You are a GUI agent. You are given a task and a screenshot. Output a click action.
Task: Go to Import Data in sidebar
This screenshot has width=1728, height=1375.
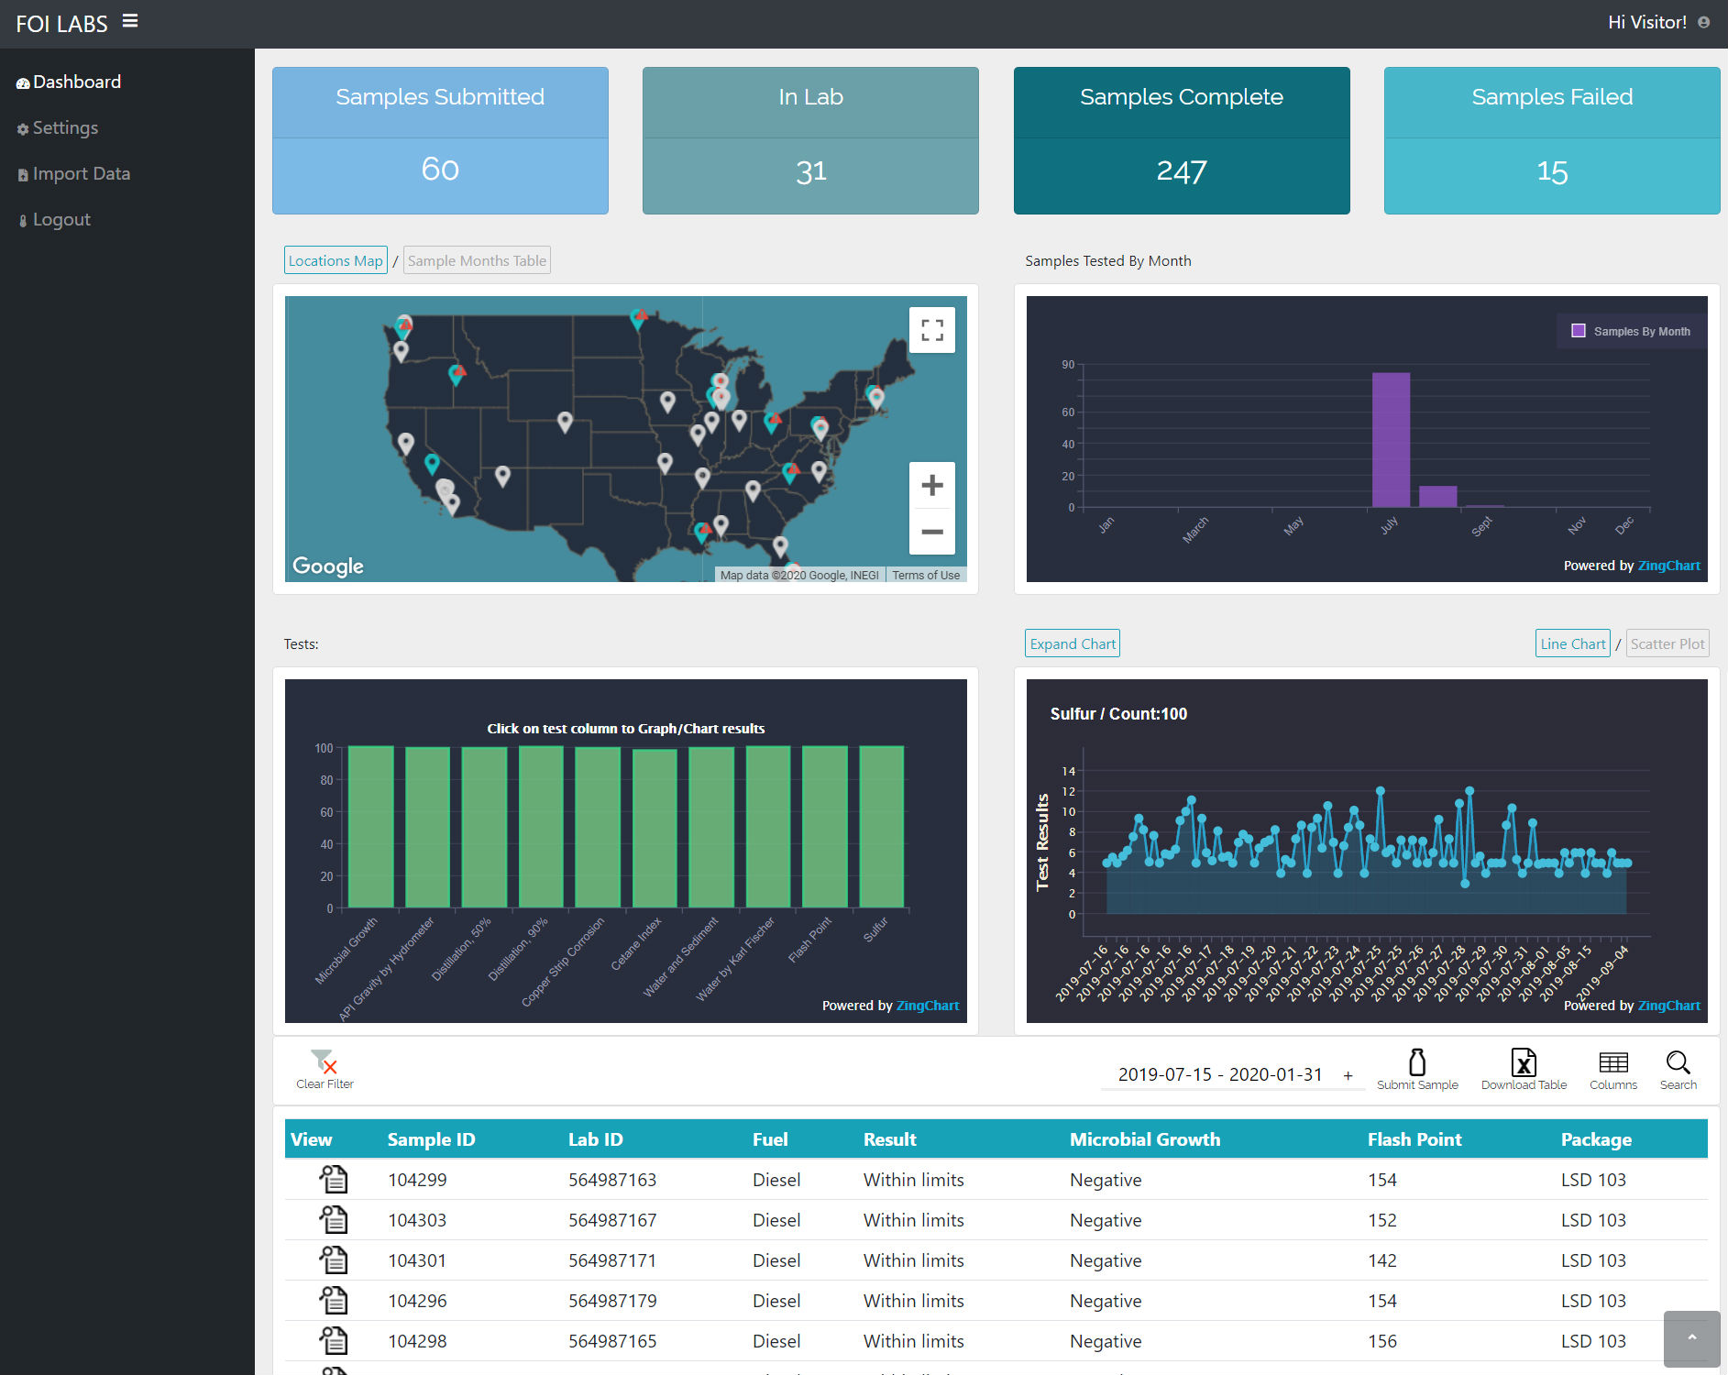81,173
